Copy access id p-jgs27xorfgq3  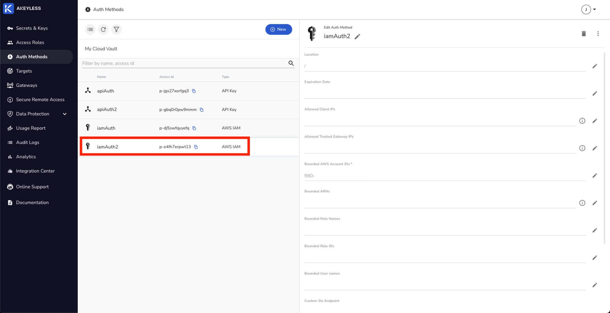[x=194, y=91]
